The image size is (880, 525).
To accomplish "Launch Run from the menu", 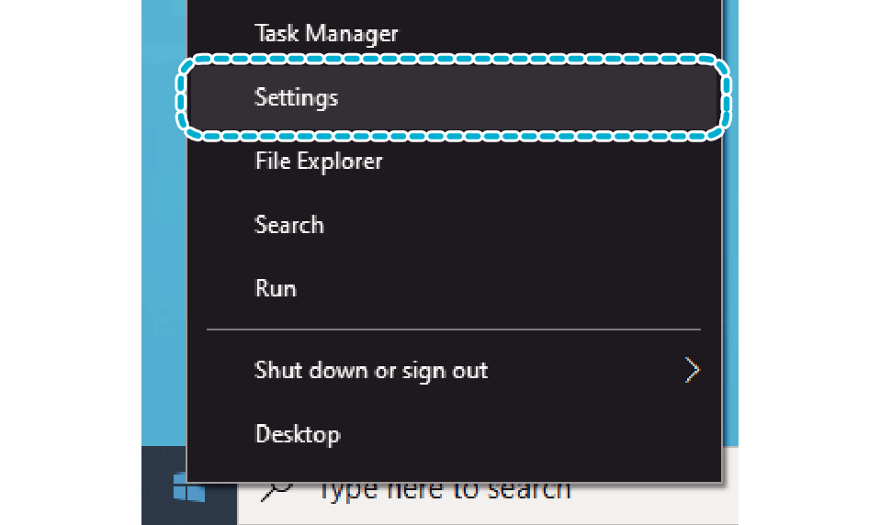I will [x=275, y=289].
